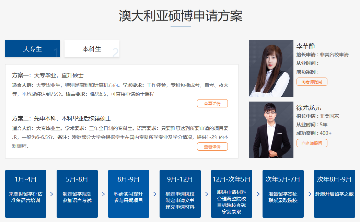Viewport: 360px width, 222px height.
Task: Click the arrow between 1月-4月 and 5月-8月
Action: 51,194
